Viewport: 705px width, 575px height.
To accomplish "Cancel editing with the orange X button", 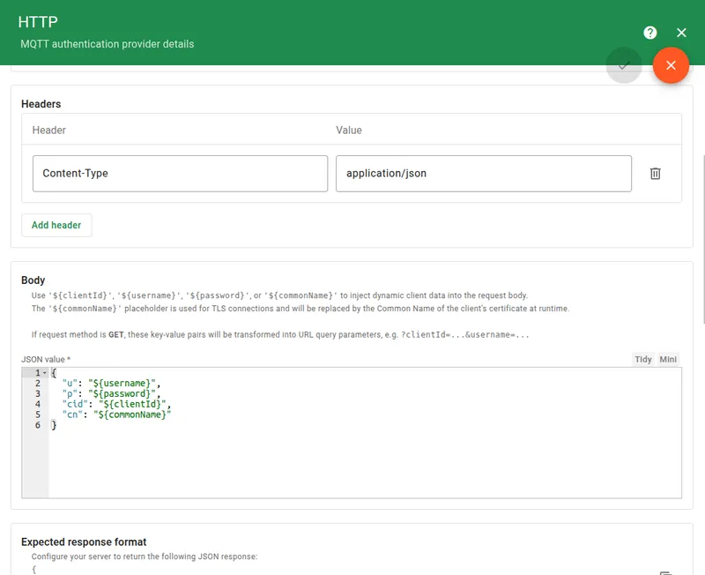I will (671, 65).
